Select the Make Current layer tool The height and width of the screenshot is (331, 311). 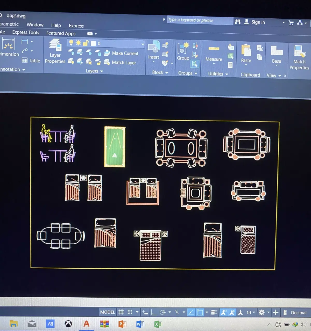pos(125,53)
